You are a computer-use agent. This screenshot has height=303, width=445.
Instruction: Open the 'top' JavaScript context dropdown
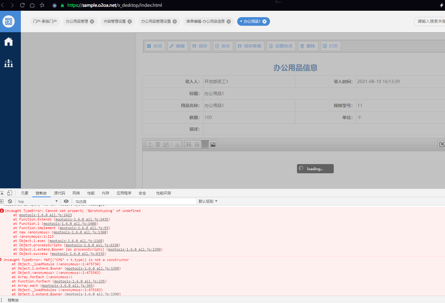pyautogui.click(x=38, y=201)
